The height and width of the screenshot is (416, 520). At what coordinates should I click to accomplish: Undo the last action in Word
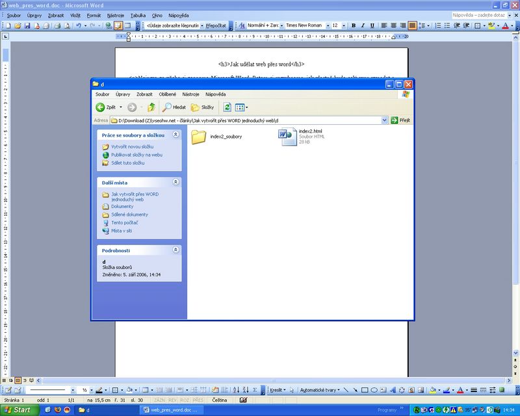click(x=79, y=25)
